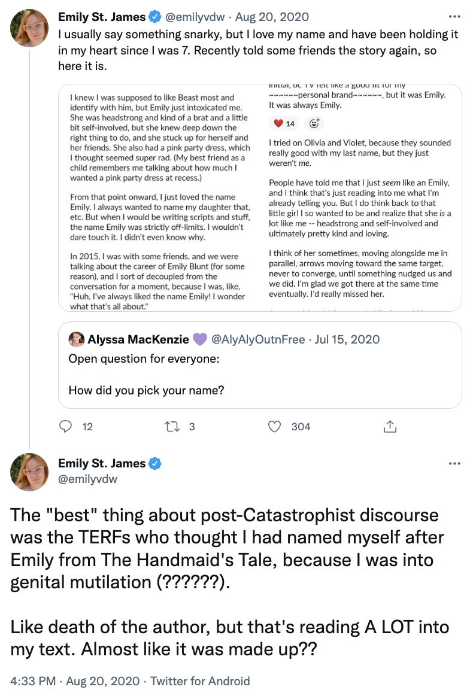Open the left screenshot image of text
This screenshot has height=699, width=473.
click(x=160, y=197)
